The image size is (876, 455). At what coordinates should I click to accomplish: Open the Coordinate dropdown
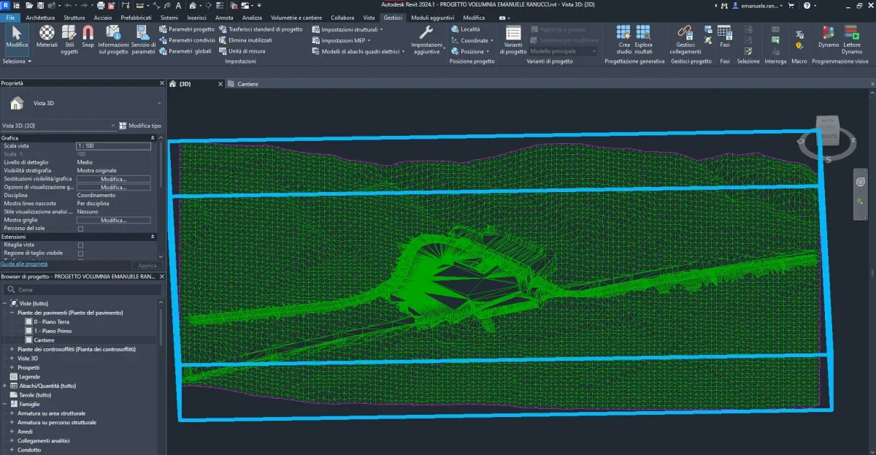[x=472, y=40]
